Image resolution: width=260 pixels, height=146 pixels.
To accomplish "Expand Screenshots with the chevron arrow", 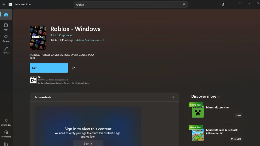I will pos(173,97).
